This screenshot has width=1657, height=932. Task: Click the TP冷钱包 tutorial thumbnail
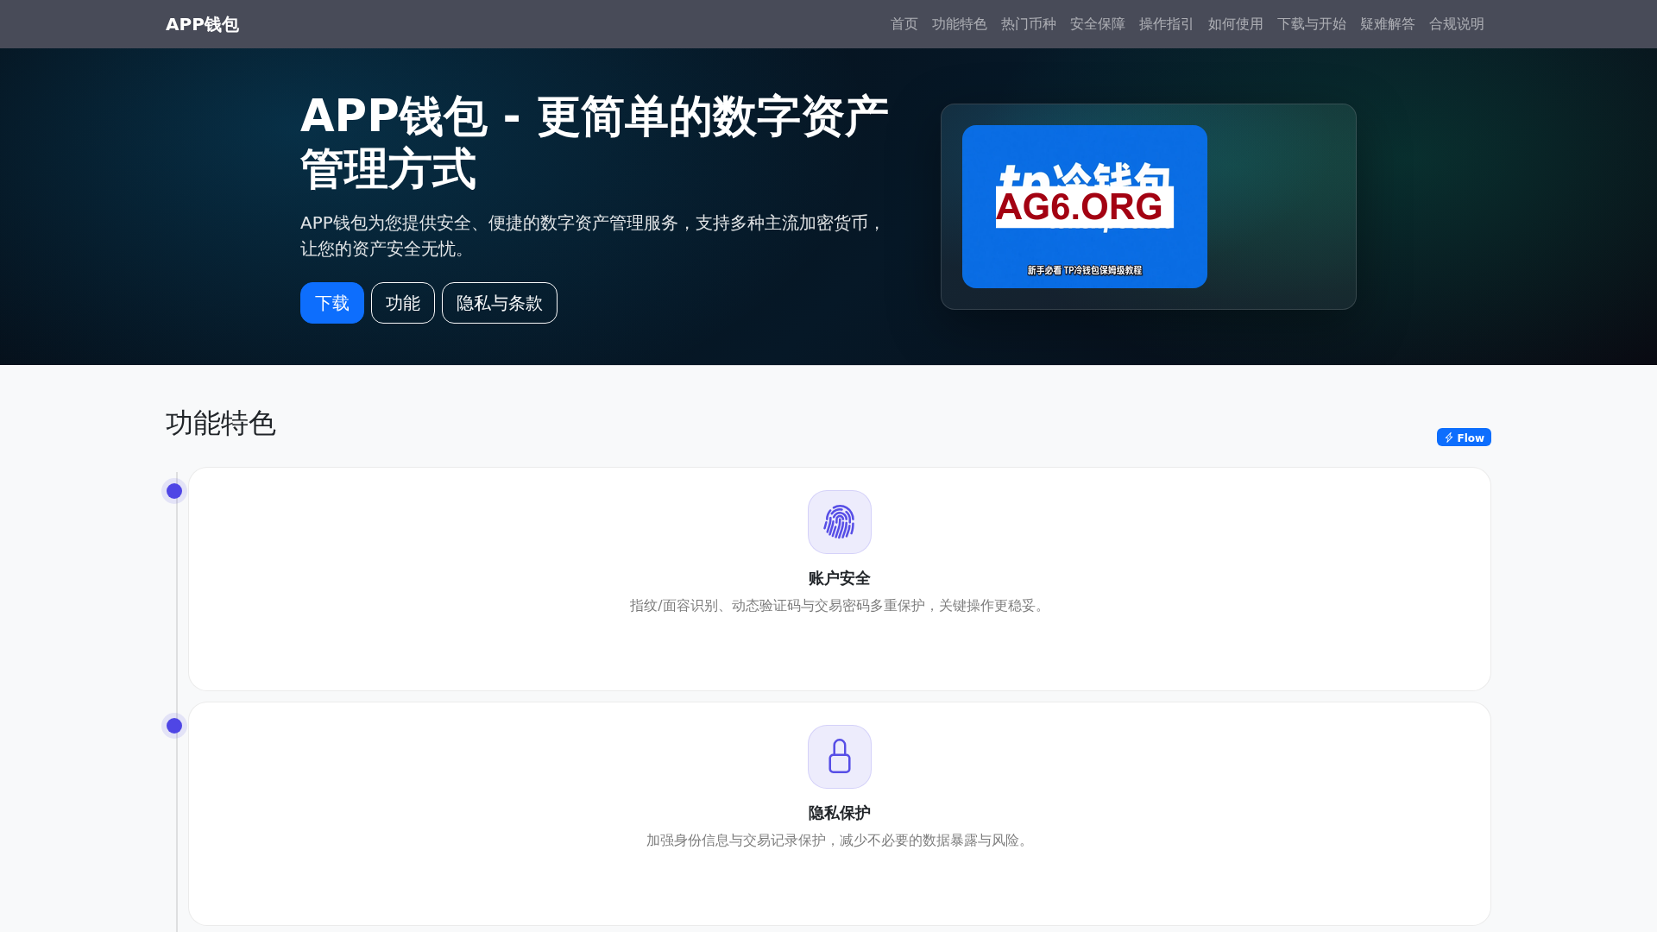(x=1085, y=206)
